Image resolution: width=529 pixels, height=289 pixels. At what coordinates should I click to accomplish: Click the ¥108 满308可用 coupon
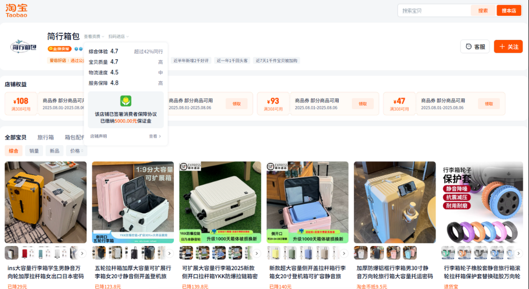point(21,104)
